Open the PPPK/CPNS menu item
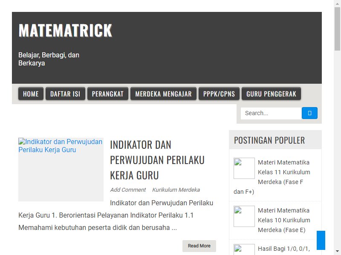 219,93
